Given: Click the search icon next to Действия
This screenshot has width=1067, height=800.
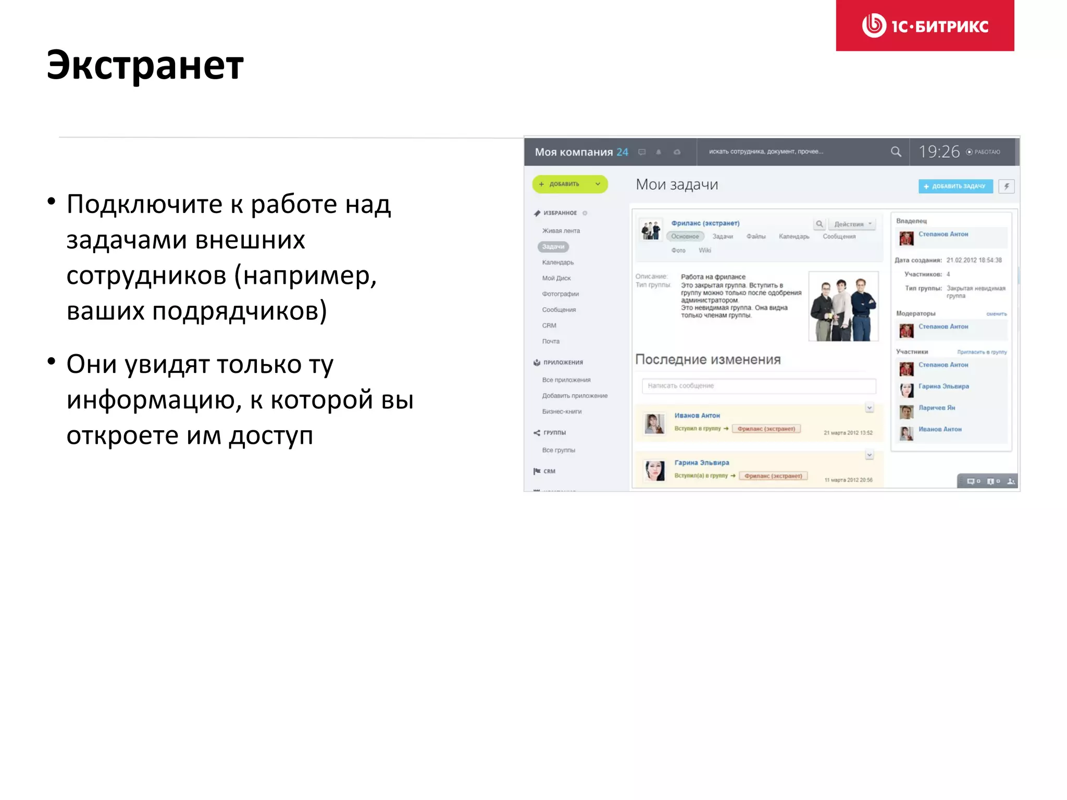Looking at the screenshot, I should pos(819,224).
